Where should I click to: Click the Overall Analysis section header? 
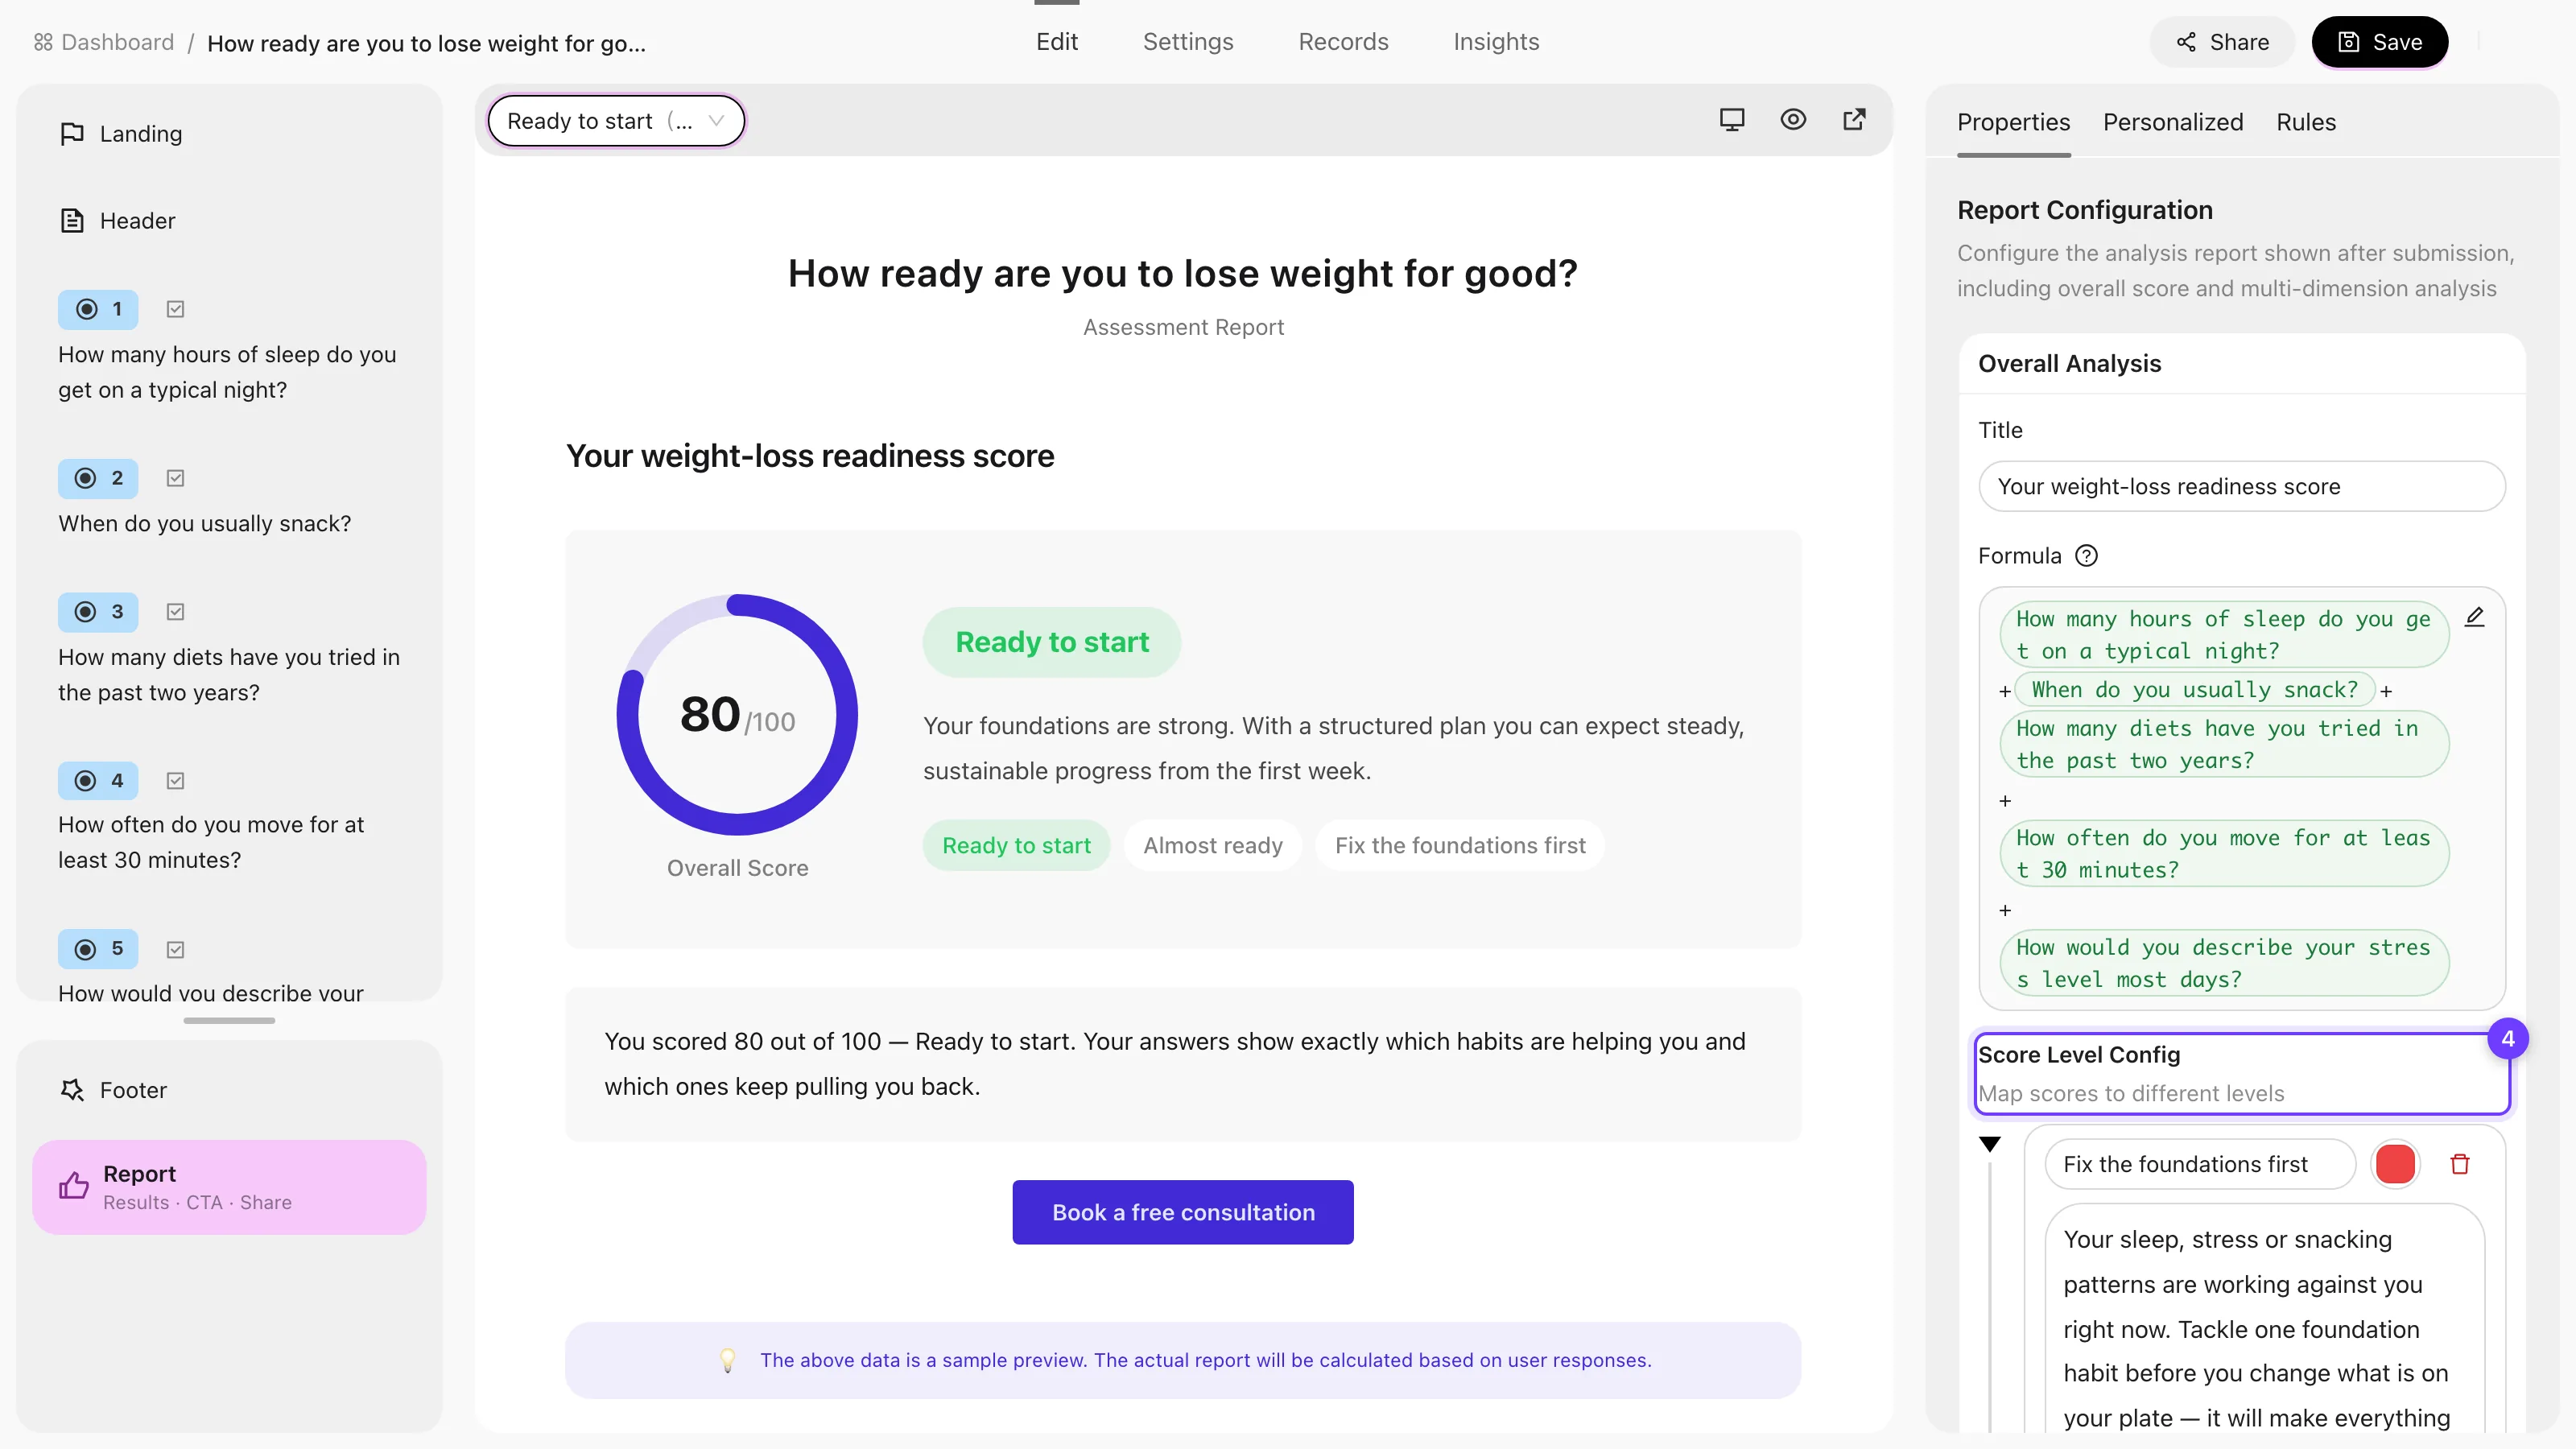pos(2242,364)
